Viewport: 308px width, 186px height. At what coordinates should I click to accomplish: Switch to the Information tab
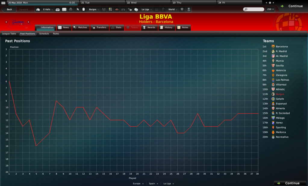[x=45, y=27]
